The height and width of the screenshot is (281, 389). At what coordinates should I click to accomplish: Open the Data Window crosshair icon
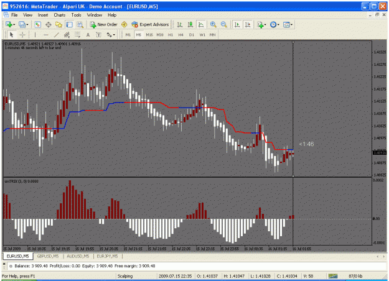(49, 24)
